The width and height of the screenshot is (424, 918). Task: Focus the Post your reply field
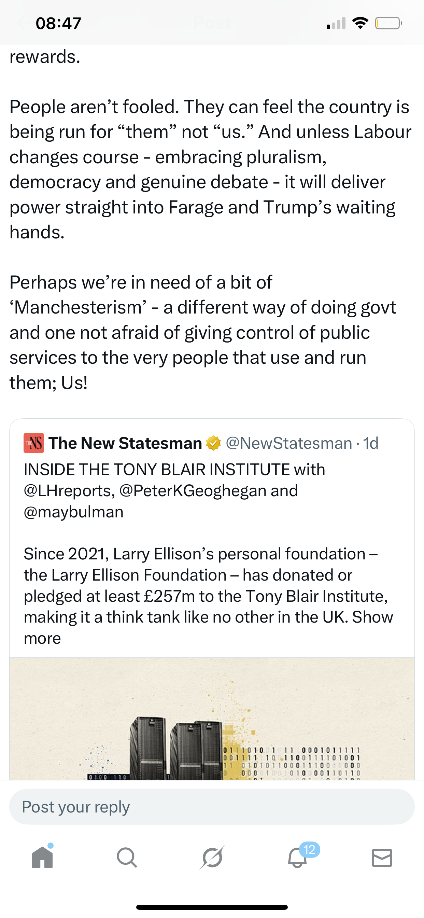(212, 807)
